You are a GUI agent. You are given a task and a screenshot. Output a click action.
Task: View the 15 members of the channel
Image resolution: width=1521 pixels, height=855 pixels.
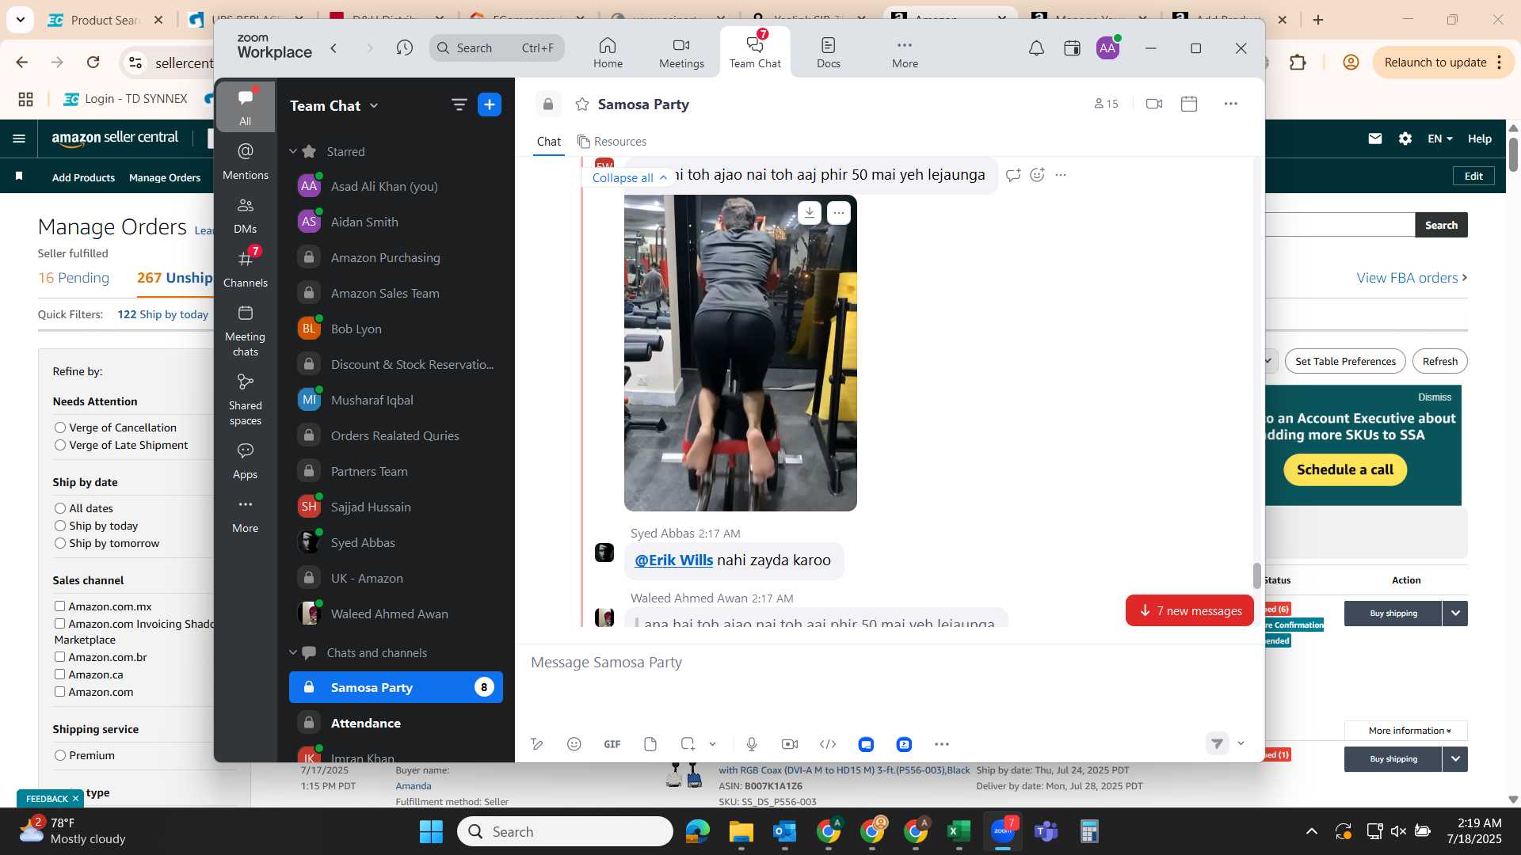coord(1106,104)
